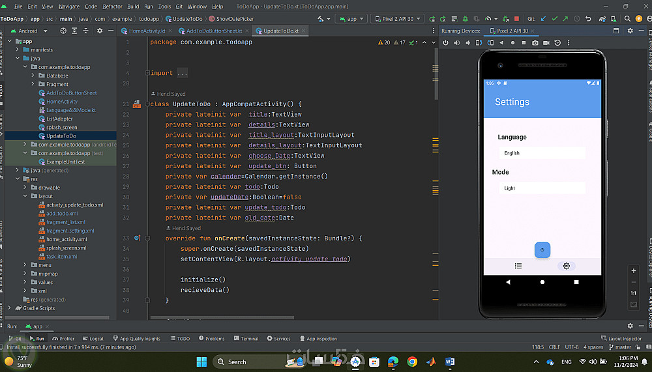Take an emulator screenshot with camera icon

535,43
